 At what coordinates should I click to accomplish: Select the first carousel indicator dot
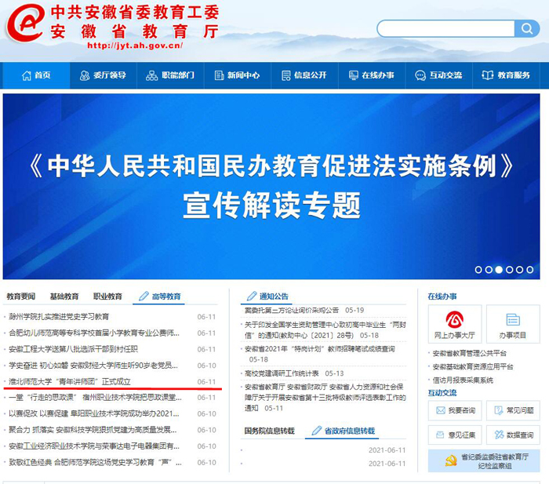(478, 270)
